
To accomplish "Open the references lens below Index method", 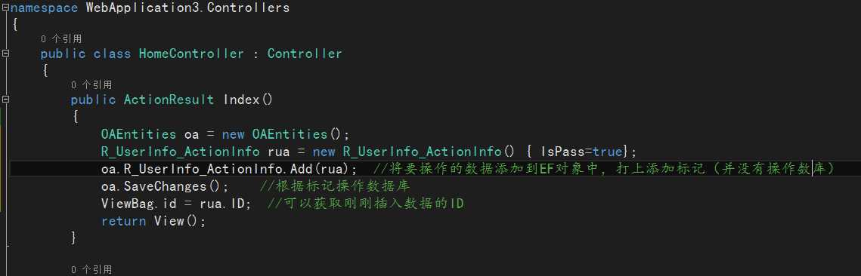I will click(91, 269).
